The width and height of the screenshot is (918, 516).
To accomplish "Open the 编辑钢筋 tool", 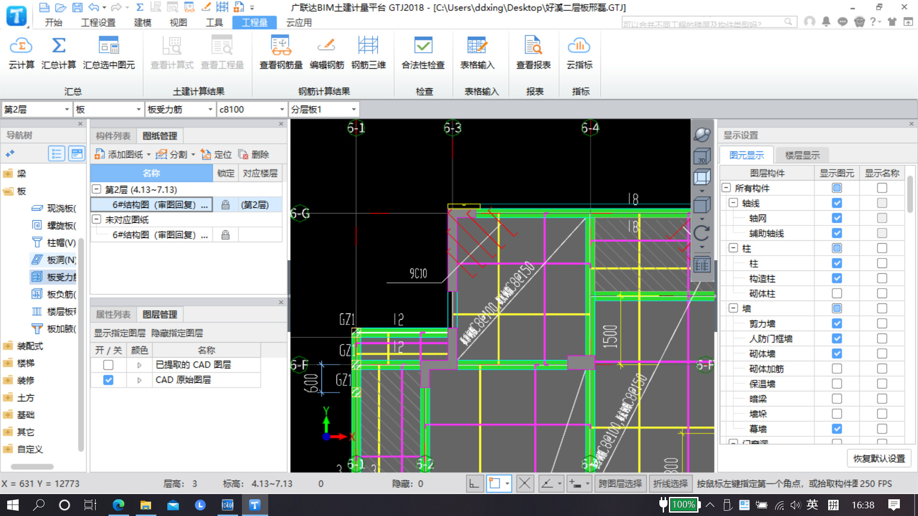I will (x=327, y=53).
